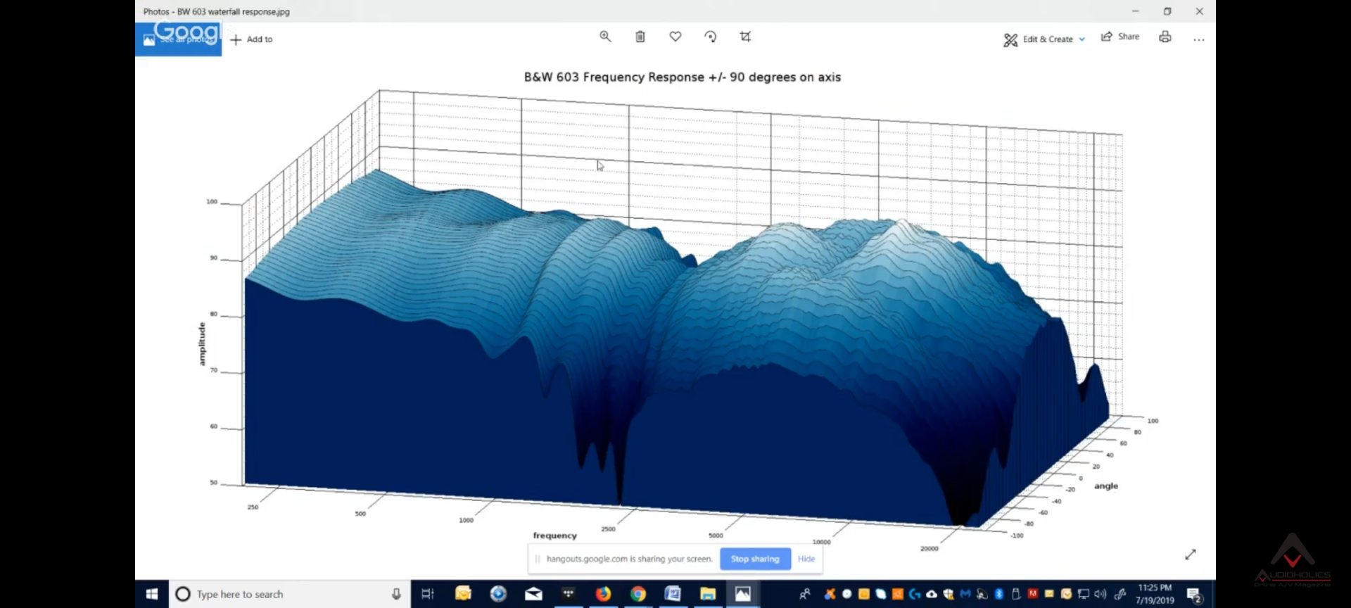This screenshot has height=608, width=1351.
Task: Toggle fullscreen with the expand arrows icon
Action: click(1191, 555)
